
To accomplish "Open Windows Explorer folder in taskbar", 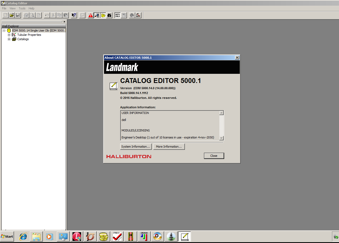I will [x=36, y=237].
